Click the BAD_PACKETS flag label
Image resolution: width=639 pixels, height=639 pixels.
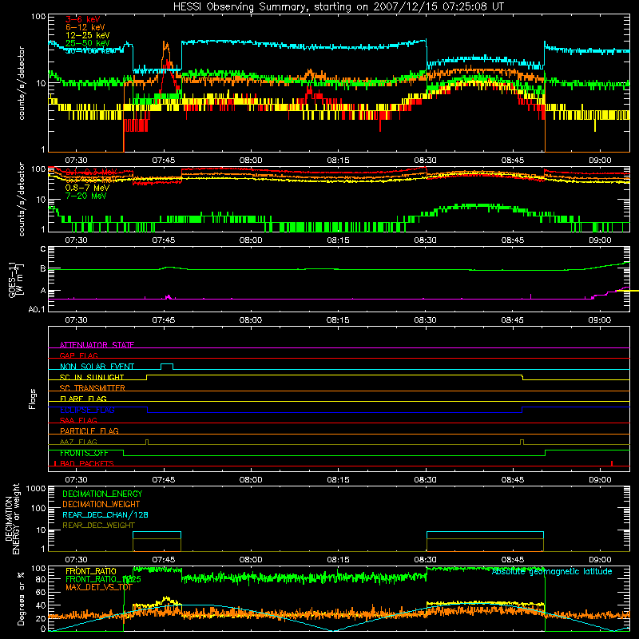(87, 463)
